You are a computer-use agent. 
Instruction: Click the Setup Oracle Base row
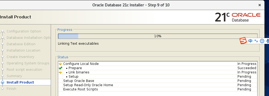click(158, 81)
